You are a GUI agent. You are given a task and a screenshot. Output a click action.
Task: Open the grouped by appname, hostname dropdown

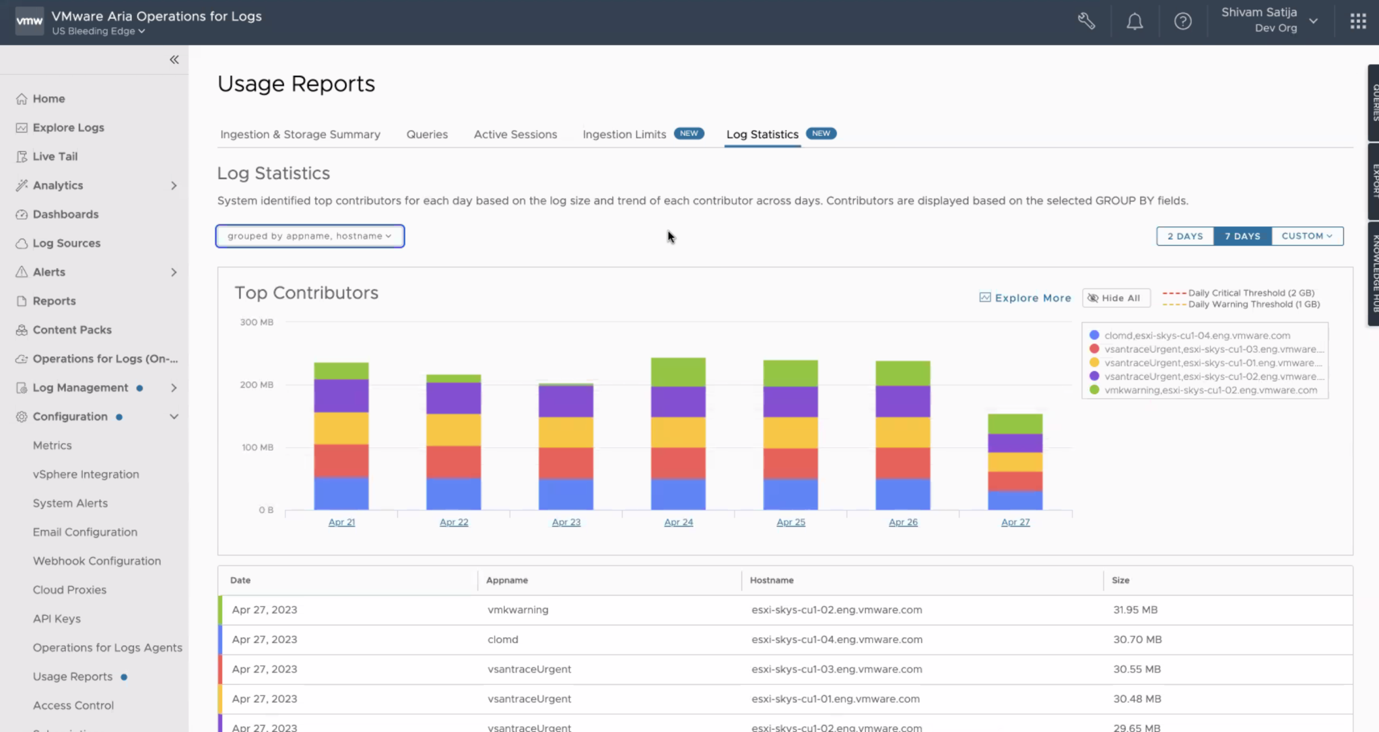(x=310, y=236)
